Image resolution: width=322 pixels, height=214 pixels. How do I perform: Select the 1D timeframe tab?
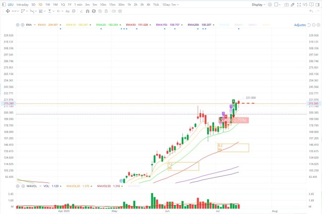point(40,4)
